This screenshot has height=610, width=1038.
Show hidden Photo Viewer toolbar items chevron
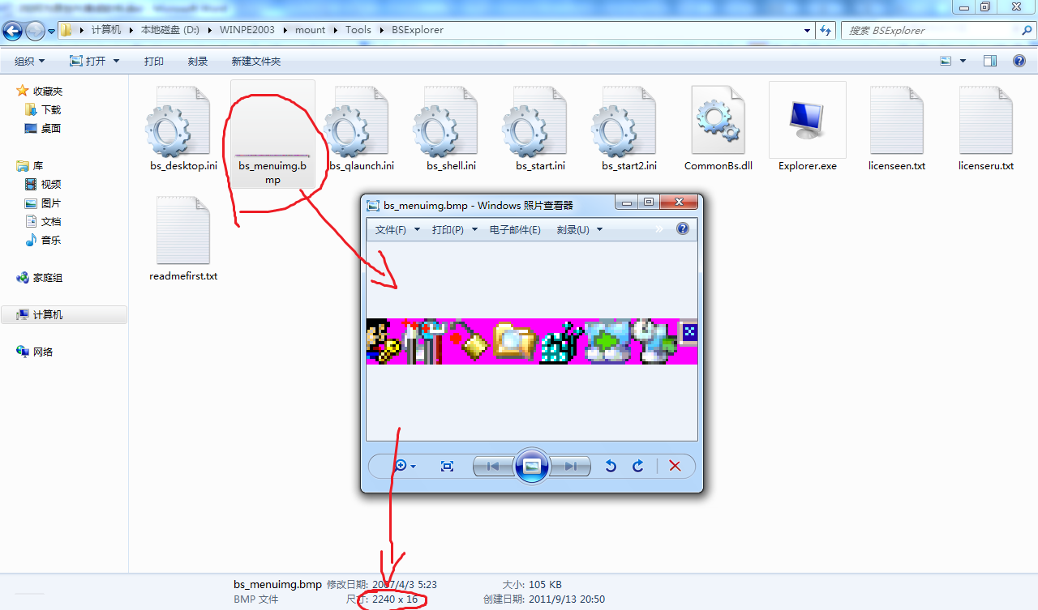659,229
